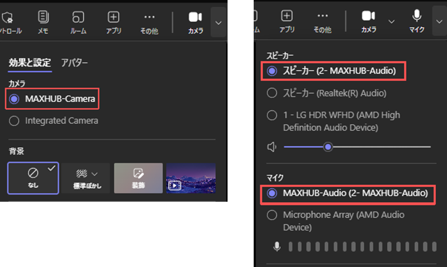
Task: Select 1 - LG HDR WFHD speaker
Action: coord(333,121)
